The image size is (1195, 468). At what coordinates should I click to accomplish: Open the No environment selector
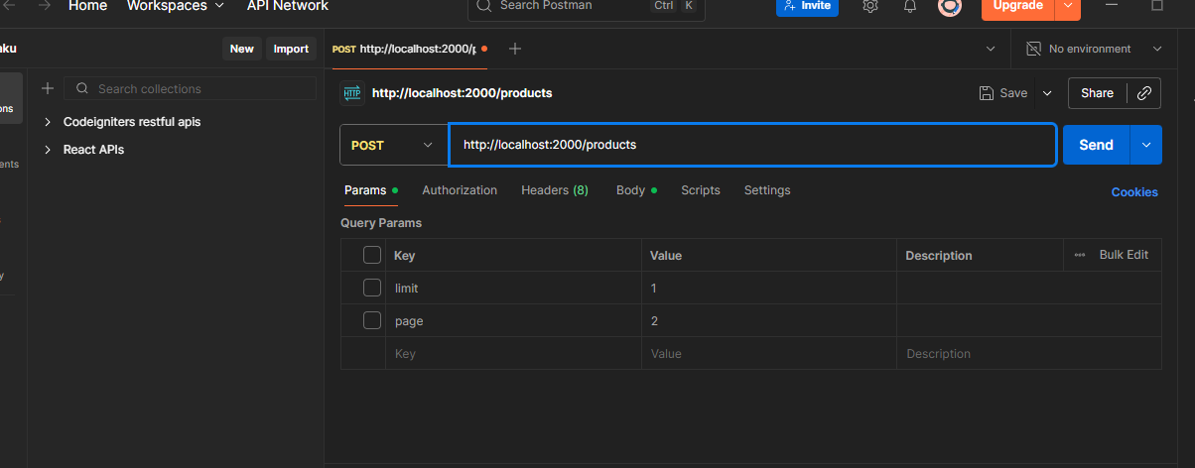1094,49
